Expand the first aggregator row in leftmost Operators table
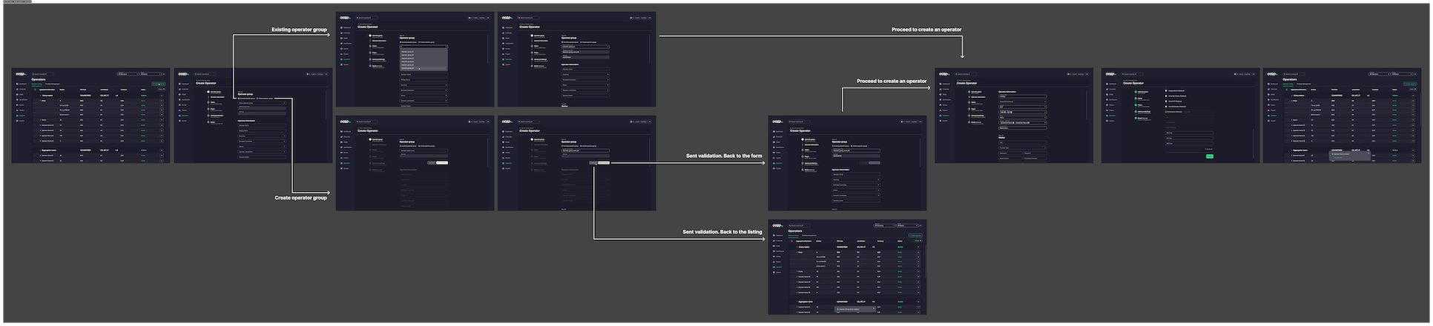The width and height of the screenshot is (1433, 326). pyautogui.click(x=40, y=96)
